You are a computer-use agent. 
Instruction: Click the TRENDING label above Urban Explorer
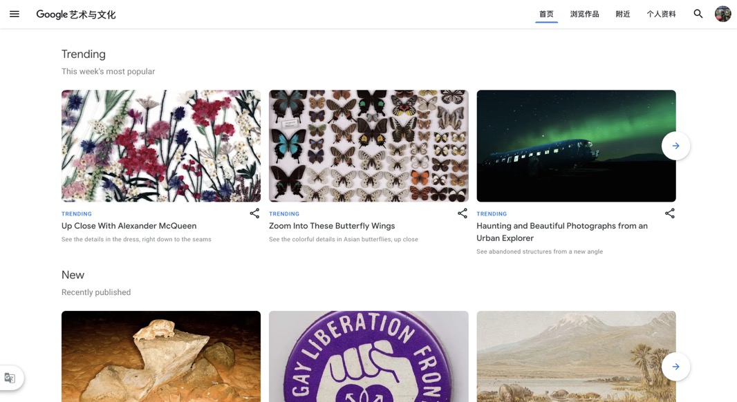coord(492,213)
